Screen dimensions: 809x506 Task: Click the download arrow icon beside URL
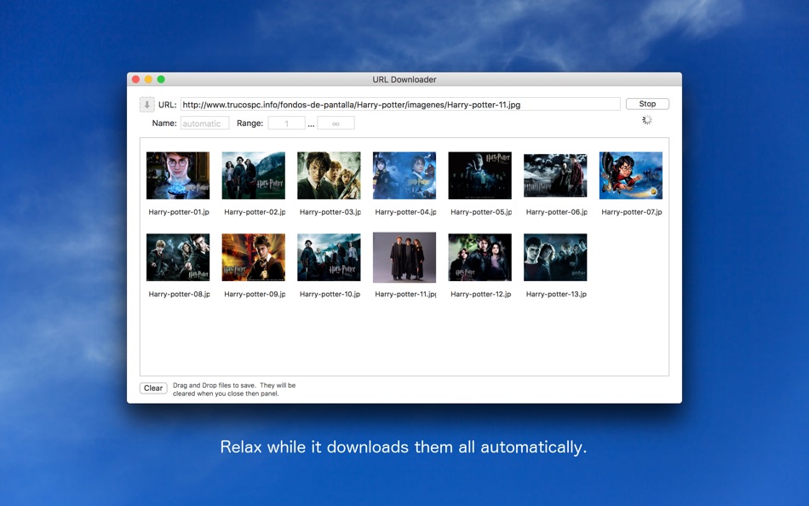[146, 104]
